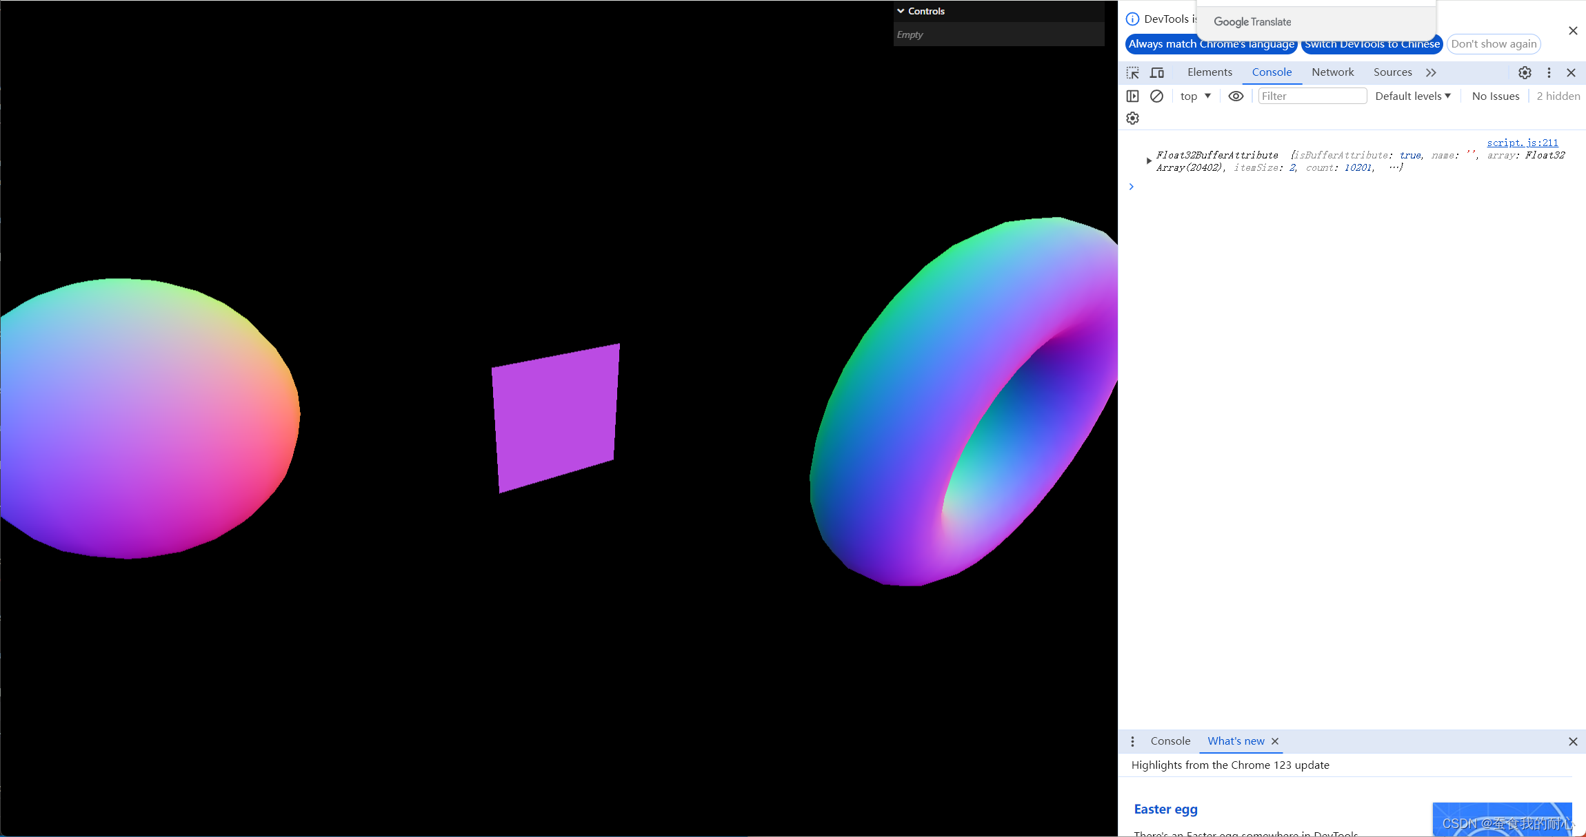Show or hide the console sidebar icon

(1132, 96)
